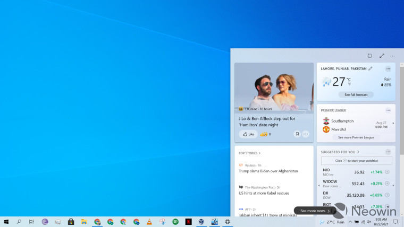Add W1DOW to your watchlist
Viewport: 404px width, 227px height.
click(x=387, y=184)
